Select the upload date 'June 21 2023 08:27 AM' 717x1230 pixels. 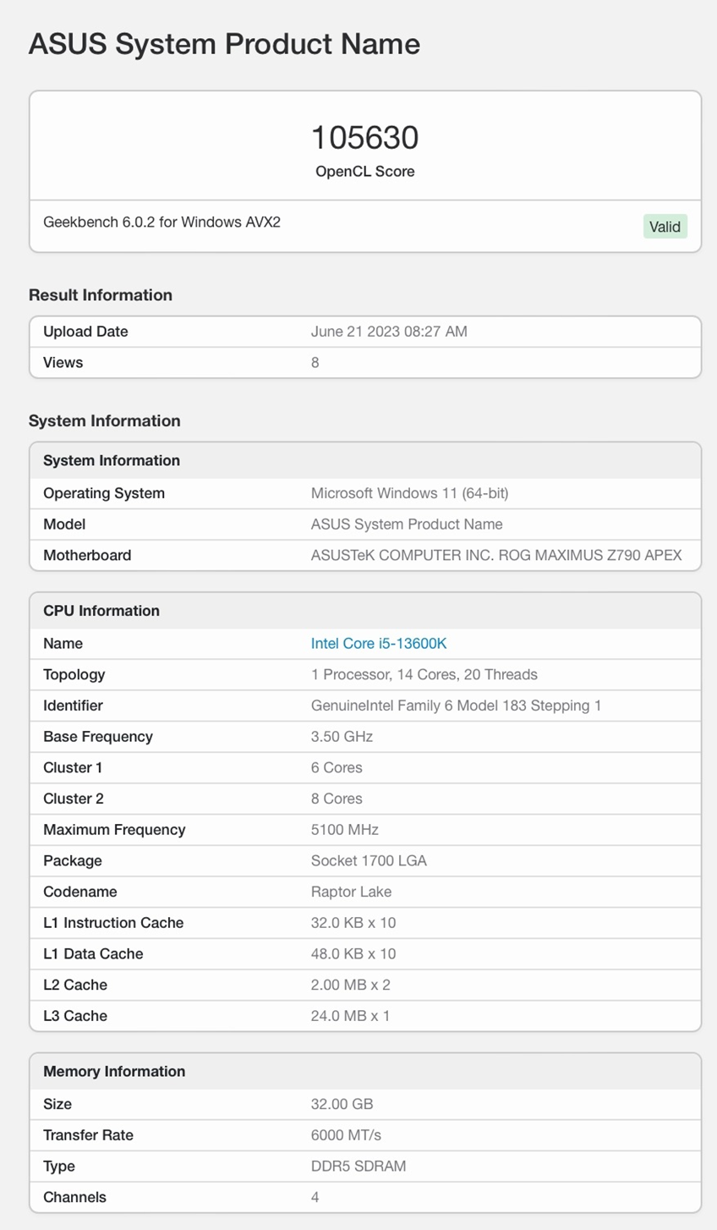coord(389,331)
